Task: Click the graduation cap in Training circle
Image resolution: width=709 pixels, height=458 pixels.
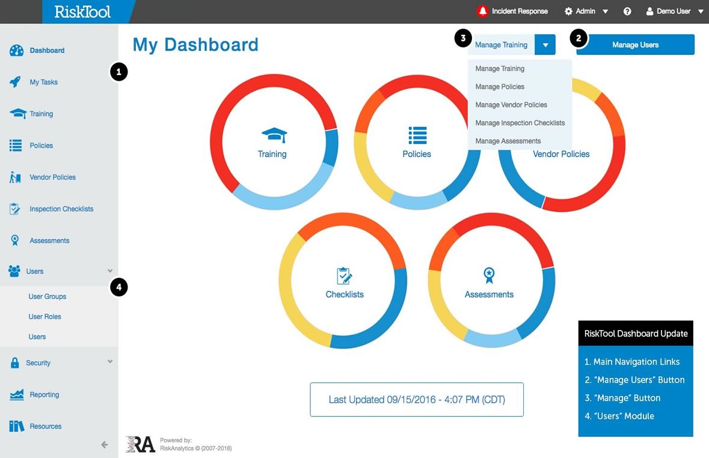Action: pyautogui.click(x=274, y=135)
